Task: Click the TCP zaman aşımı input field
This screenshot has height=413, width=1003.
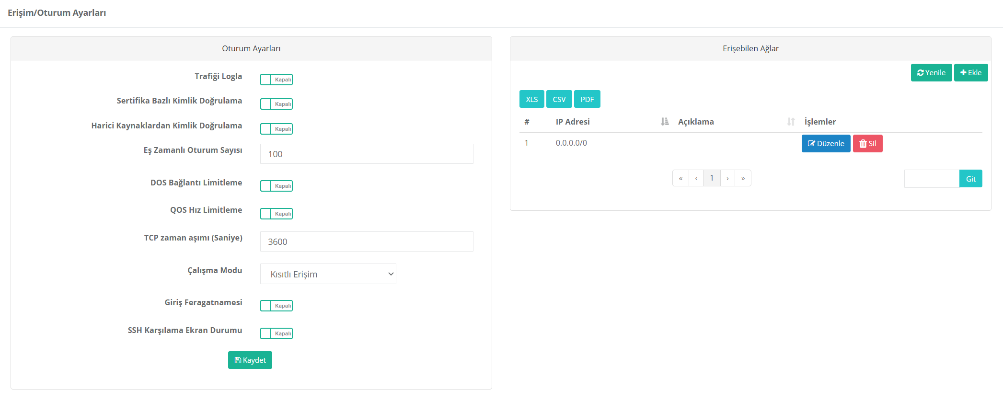Action: click(367, 241)
